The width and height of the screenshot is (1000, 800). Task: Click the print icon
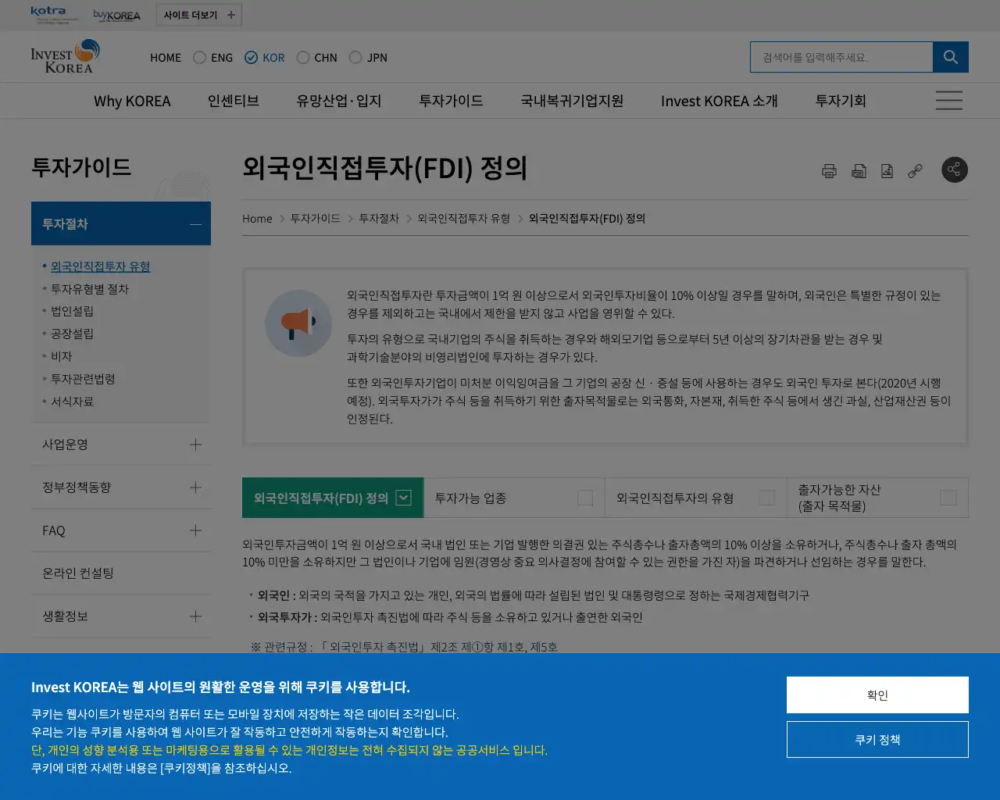pos(830,170)
